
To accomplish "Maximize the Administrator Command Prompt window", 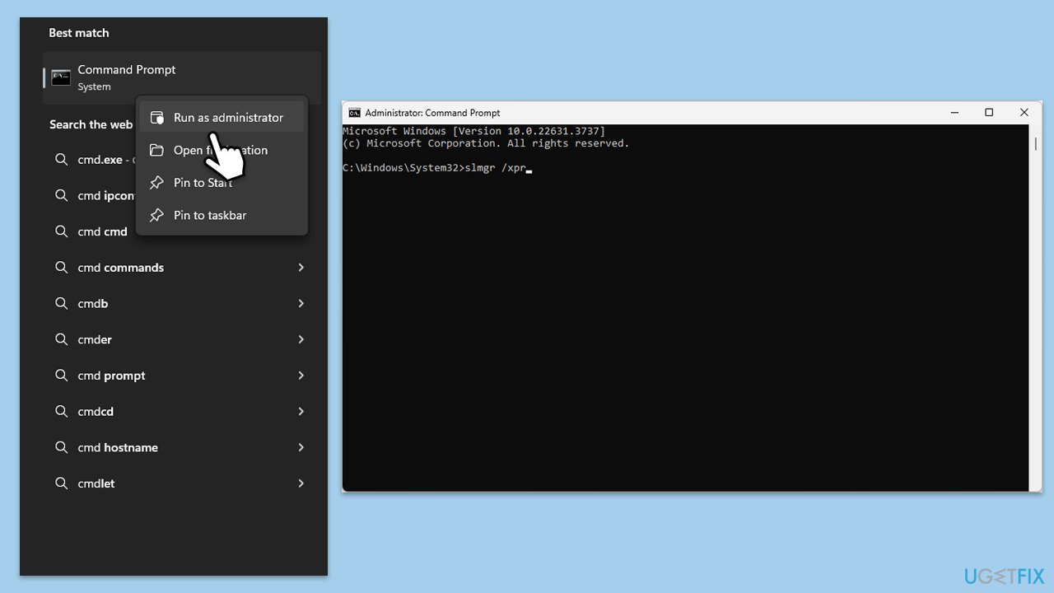I will tap(989, 113).
